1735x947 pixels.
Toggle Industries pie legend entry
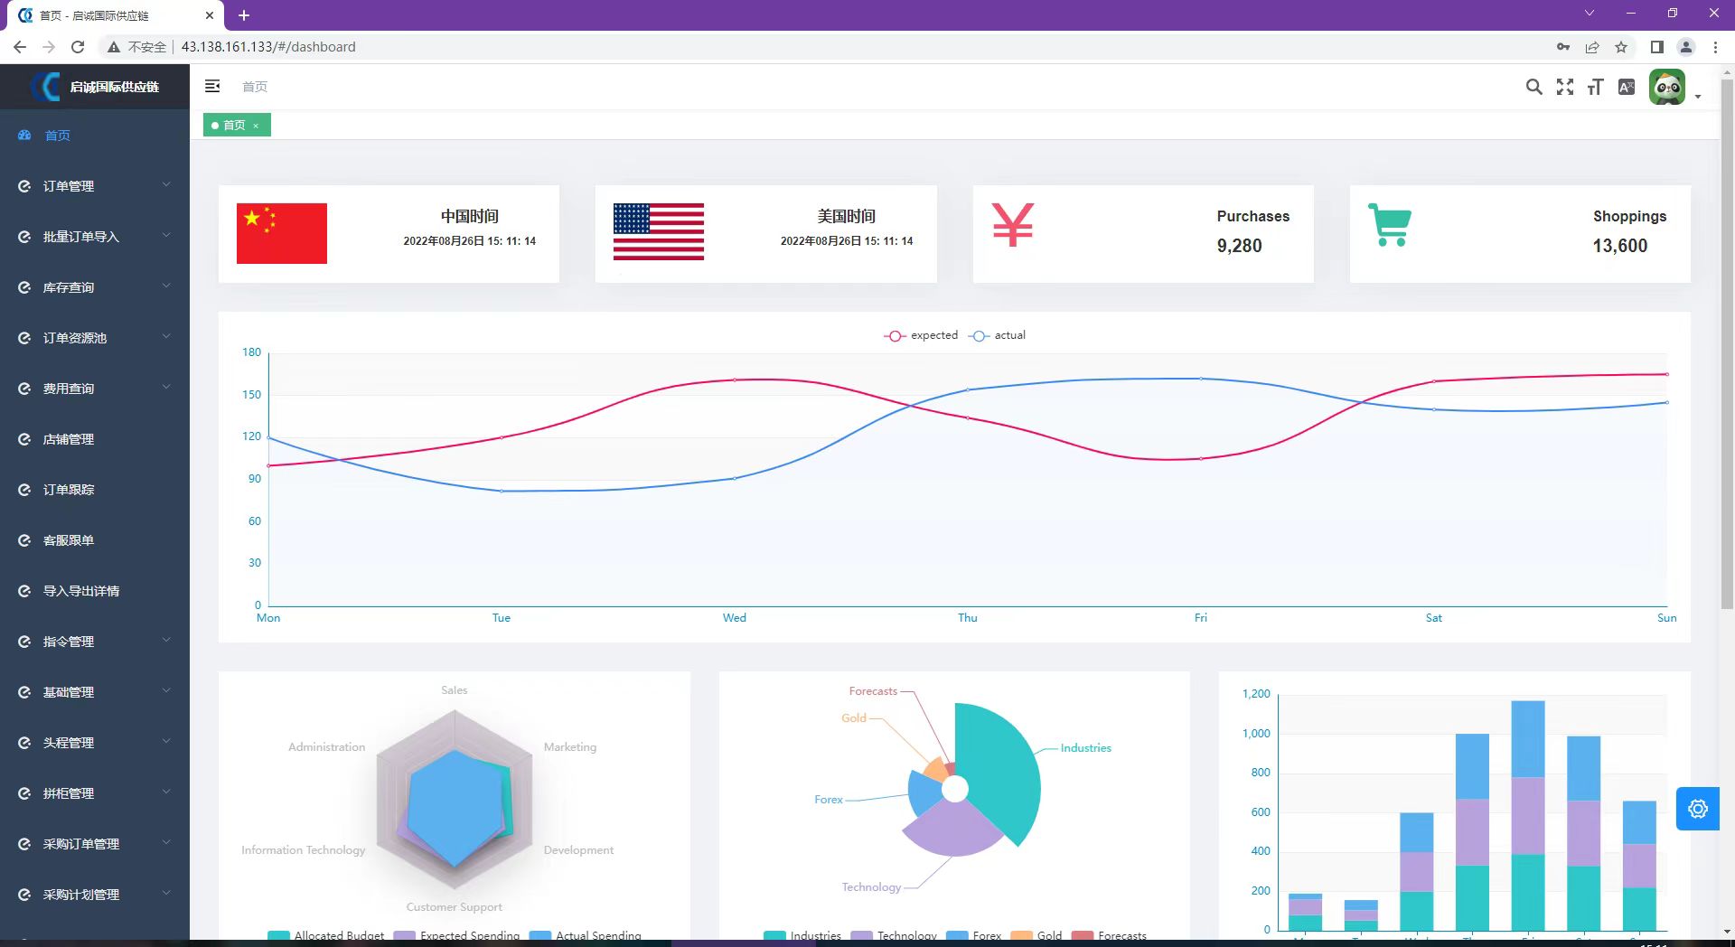point(802,935)
